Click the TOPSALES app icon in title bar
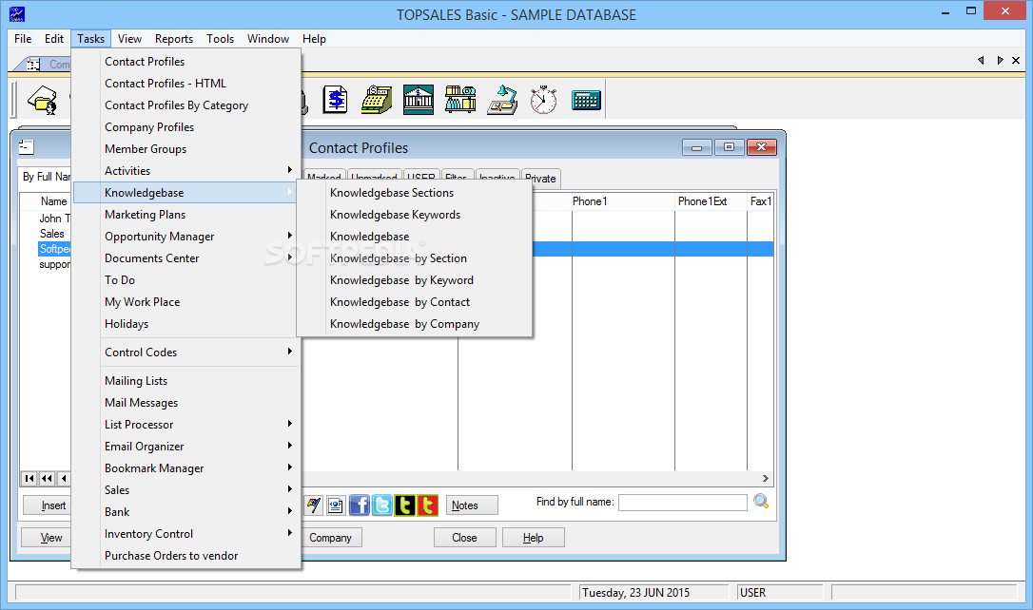 pyautogui.click(x=16, y=14)
